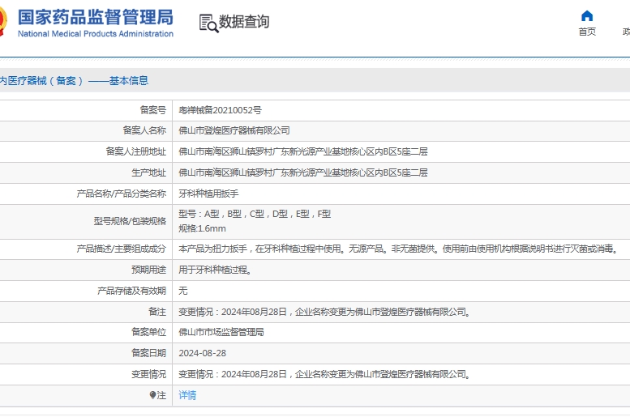The height and width of the screenshot is (417, 630).
Task: Click the 备案人注册地址 field label
Action: [x=135, y=151]
